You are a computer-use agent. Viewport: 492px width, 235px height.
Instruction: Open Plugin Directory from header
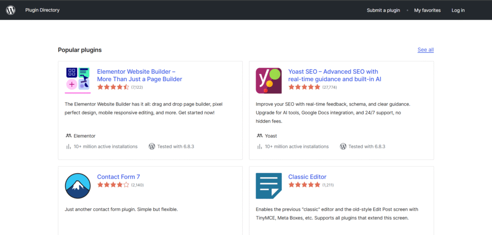[x=42, y=10]
